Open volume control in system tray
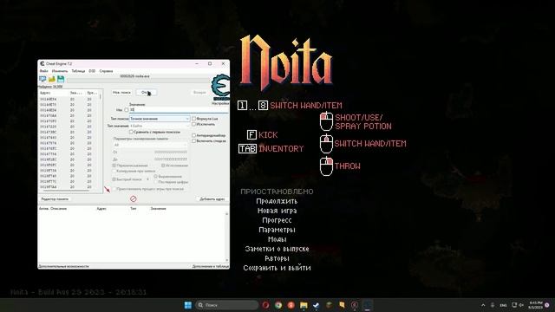Viewport: 555px width, 312px height. pyautogui.click(x=521, y=305)
